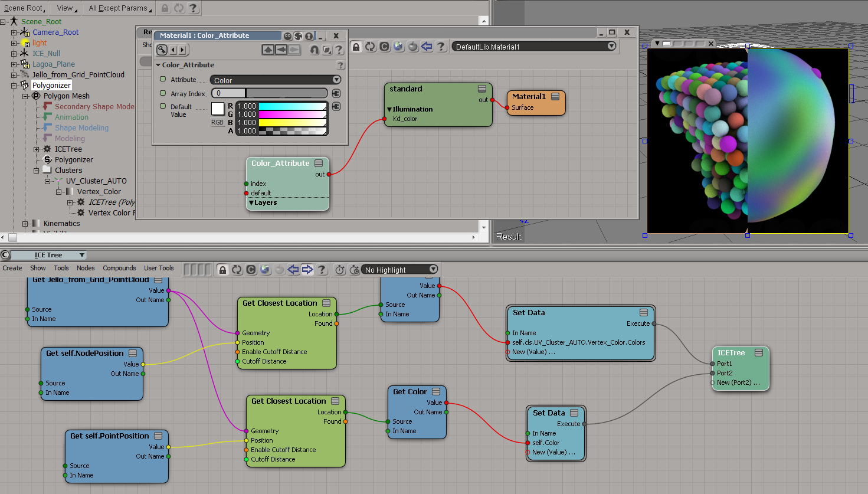Open the User Tools menu
This screenshot has height=494, width=868.
click(159, 268)
